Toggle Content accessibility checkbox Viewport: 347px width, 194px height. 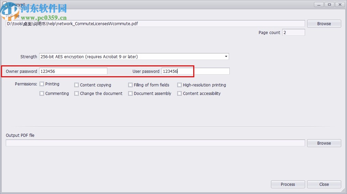pyautogui.click(x=180, y=94)
